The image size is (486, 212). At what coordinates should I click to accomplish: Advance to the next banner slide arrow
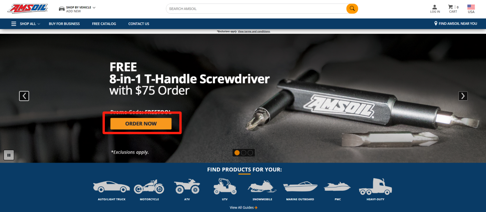pos(463,96)
